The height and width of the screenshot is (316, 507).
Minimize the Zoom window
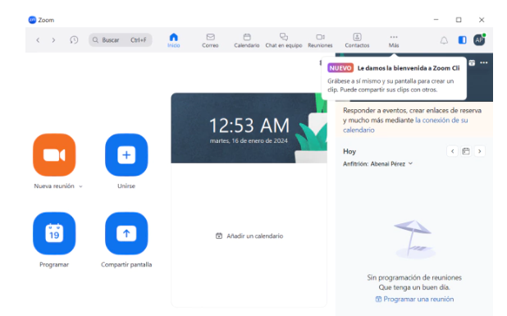[436, 20]
